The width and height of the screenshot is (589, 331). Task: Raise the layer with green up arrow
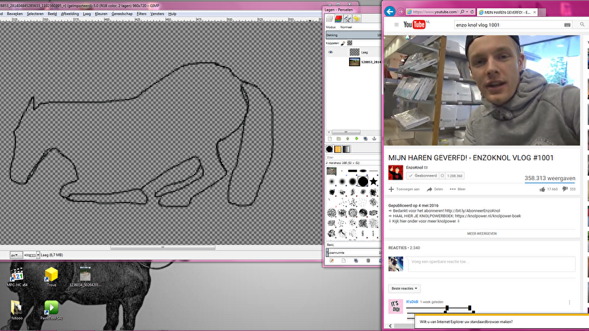[x=348, y=139]
